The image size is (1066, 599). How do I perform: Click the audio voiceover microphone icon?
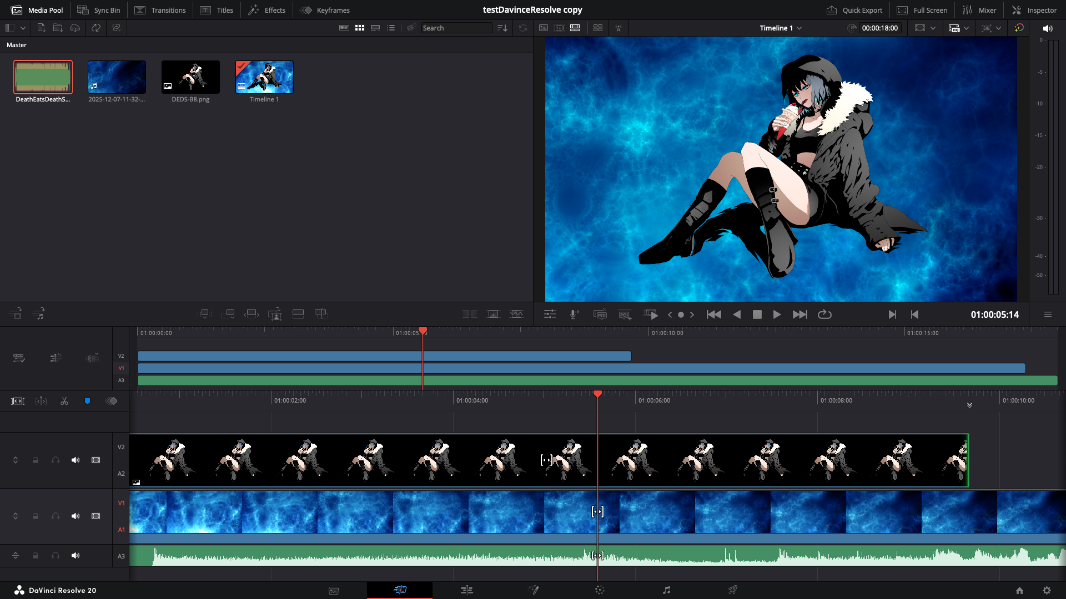click(x=574, y=314)
